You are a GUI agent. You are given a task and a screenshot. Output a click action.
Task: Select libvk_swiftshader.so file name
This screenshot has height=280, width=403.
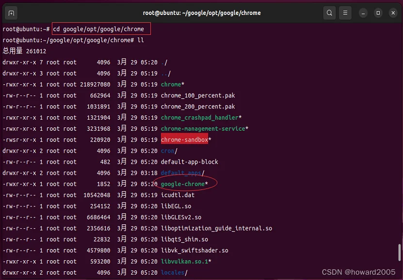194,250
